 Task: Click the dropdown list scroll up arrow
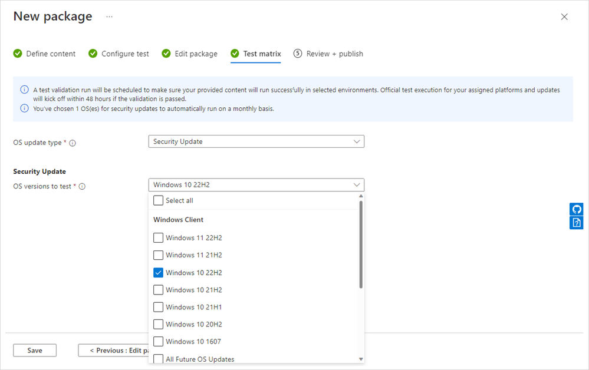(x=361, y=196)
